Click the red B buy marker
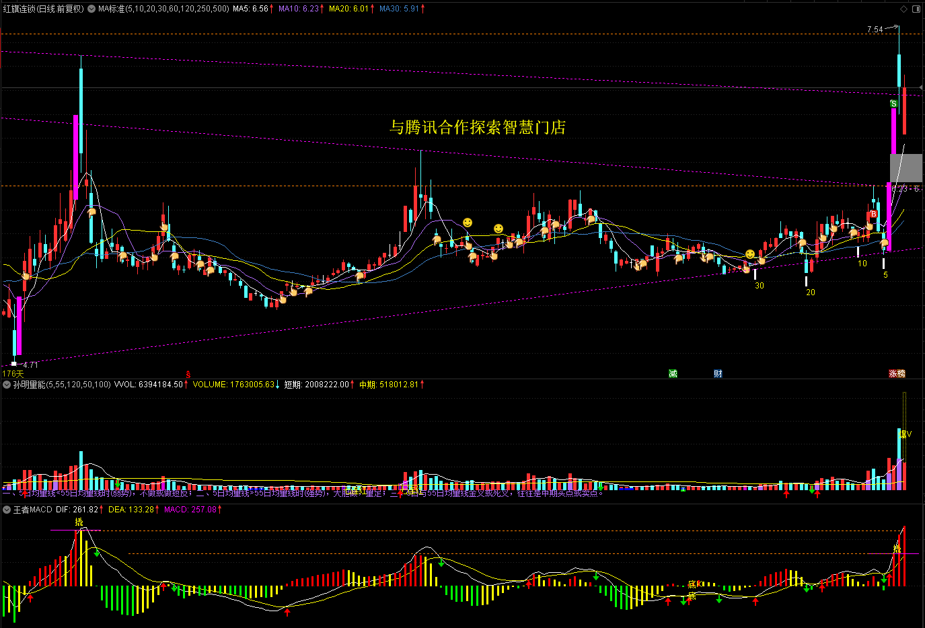Image resolution: width=925 pixels, height=628 pixels. (x=873, y=214)
